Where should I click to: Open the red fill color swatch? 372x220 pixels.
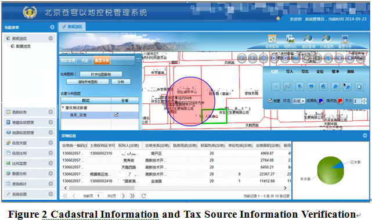[x=340, y=101]
